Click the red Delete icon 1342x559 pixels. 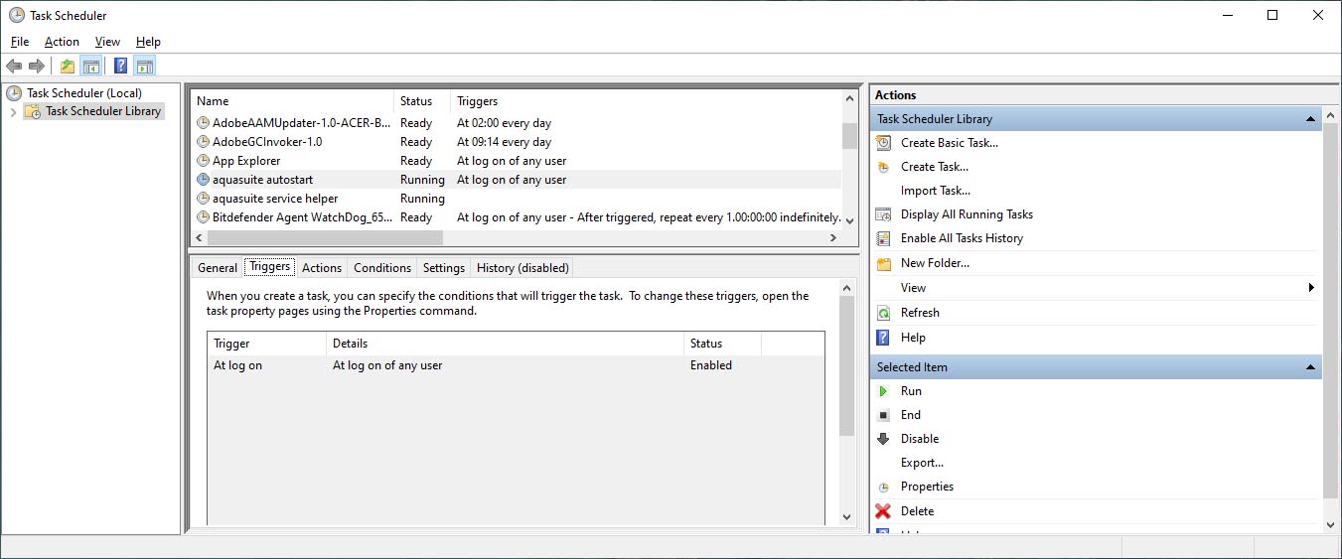883,511
